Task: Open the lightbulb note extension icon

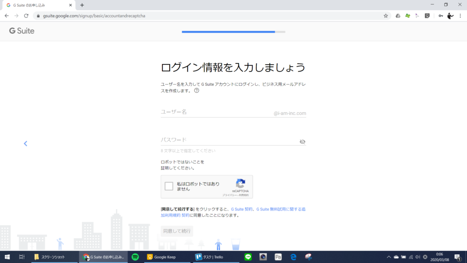Action: [427, 16]
